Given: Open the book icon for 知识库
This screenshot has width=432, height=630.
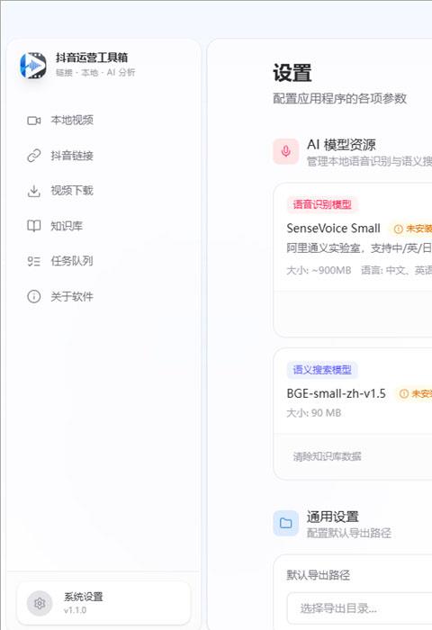Looking at the screenshot, I should pos(34,226).
